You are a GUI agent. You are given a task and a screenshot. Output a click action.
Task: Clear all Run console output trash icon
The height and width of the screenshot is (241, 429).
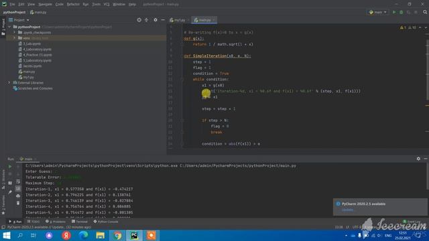point(18,203)
